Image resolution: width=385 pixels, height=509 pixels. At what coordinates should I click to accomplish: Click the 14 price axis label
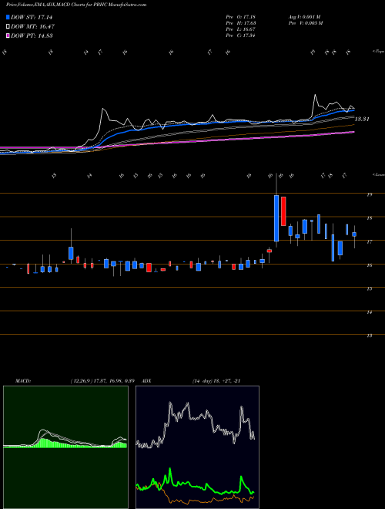tap(369, 312)
